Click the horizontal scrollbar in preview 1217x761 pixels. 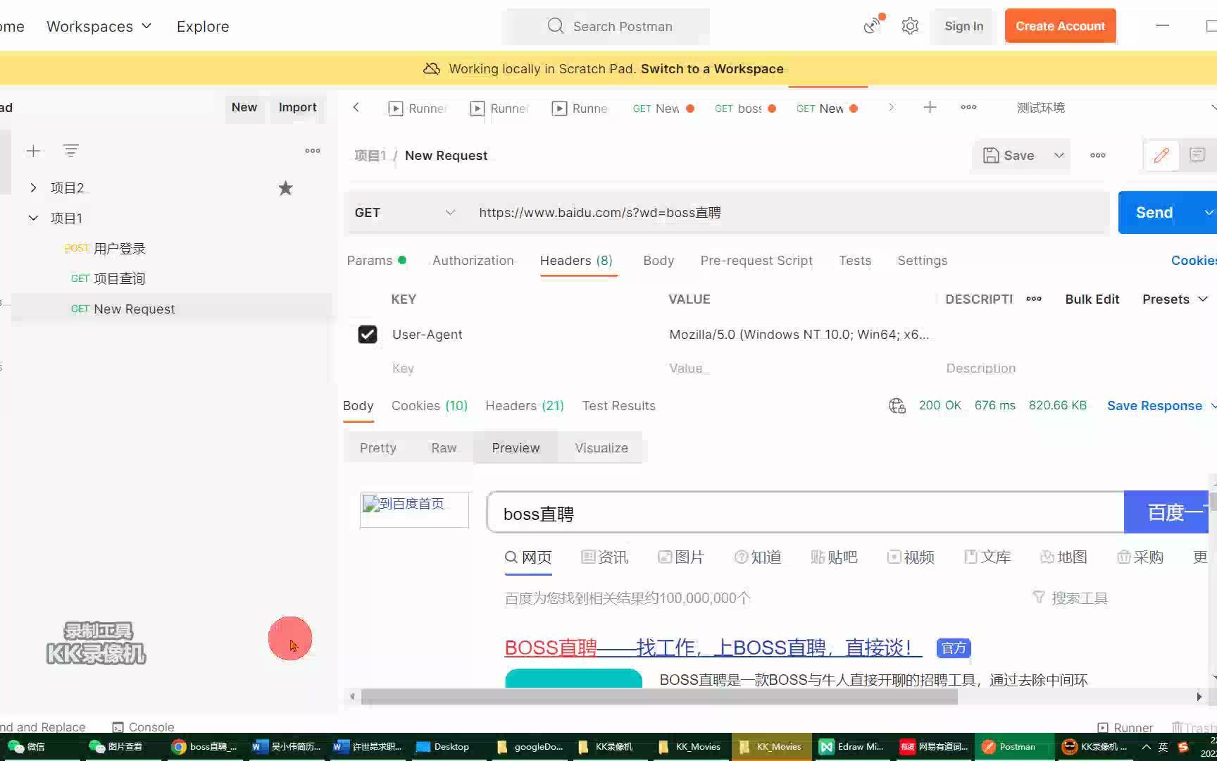(x=659, y=697)
